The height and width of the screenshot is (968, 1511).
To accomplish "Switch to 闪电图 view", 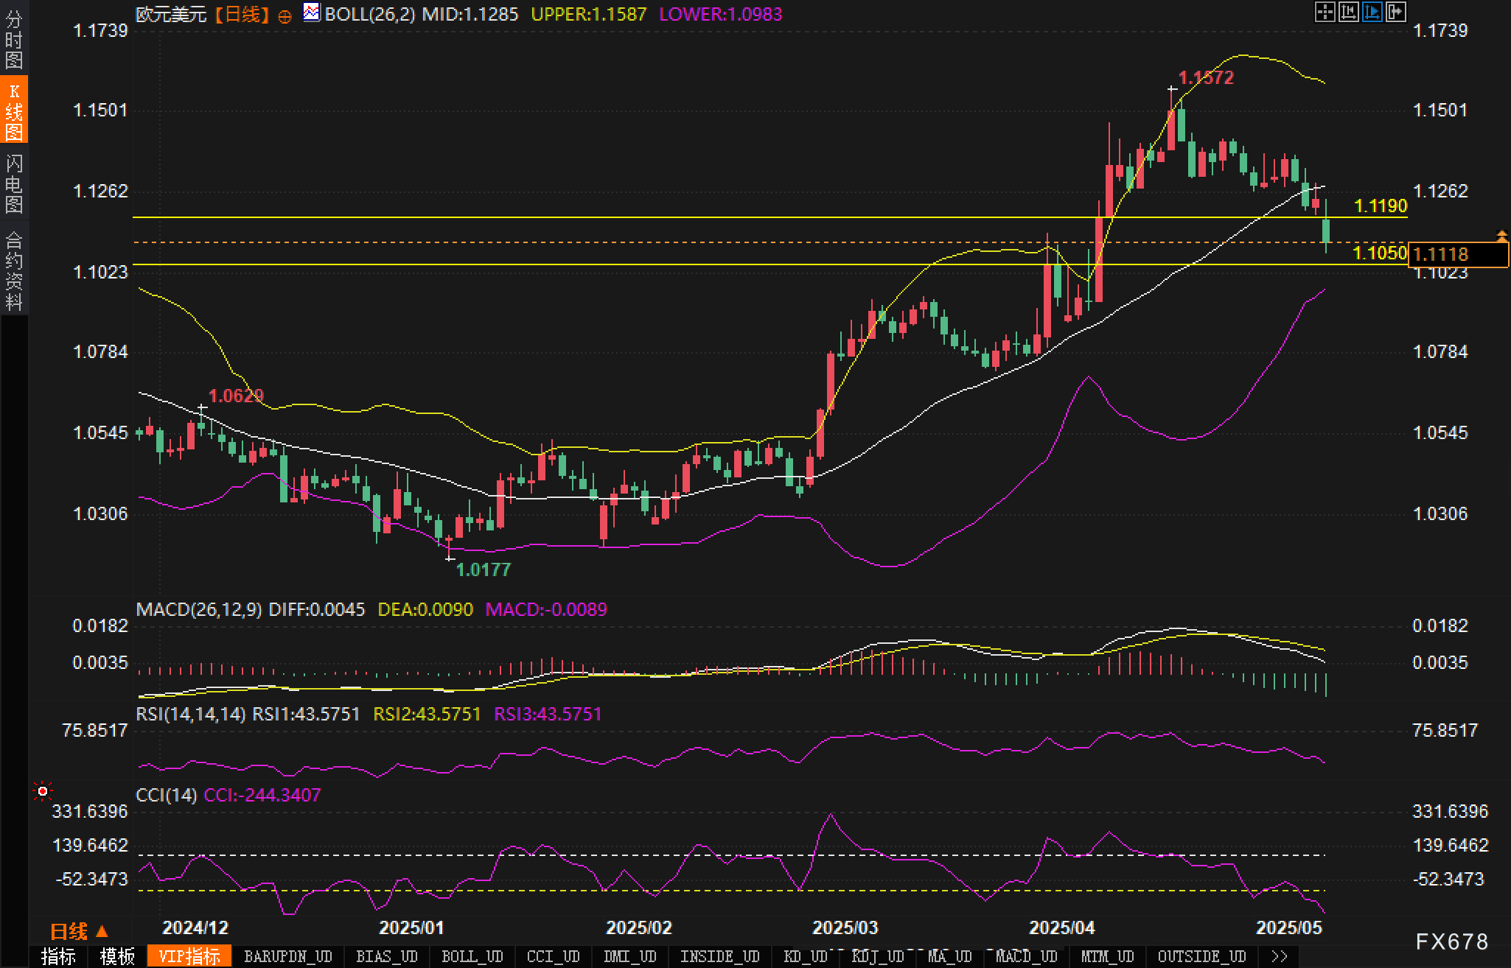I will pos(14,183).
